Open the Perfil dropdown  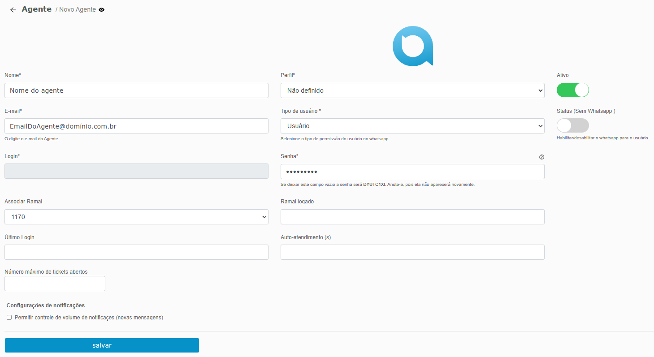point(412,90)
